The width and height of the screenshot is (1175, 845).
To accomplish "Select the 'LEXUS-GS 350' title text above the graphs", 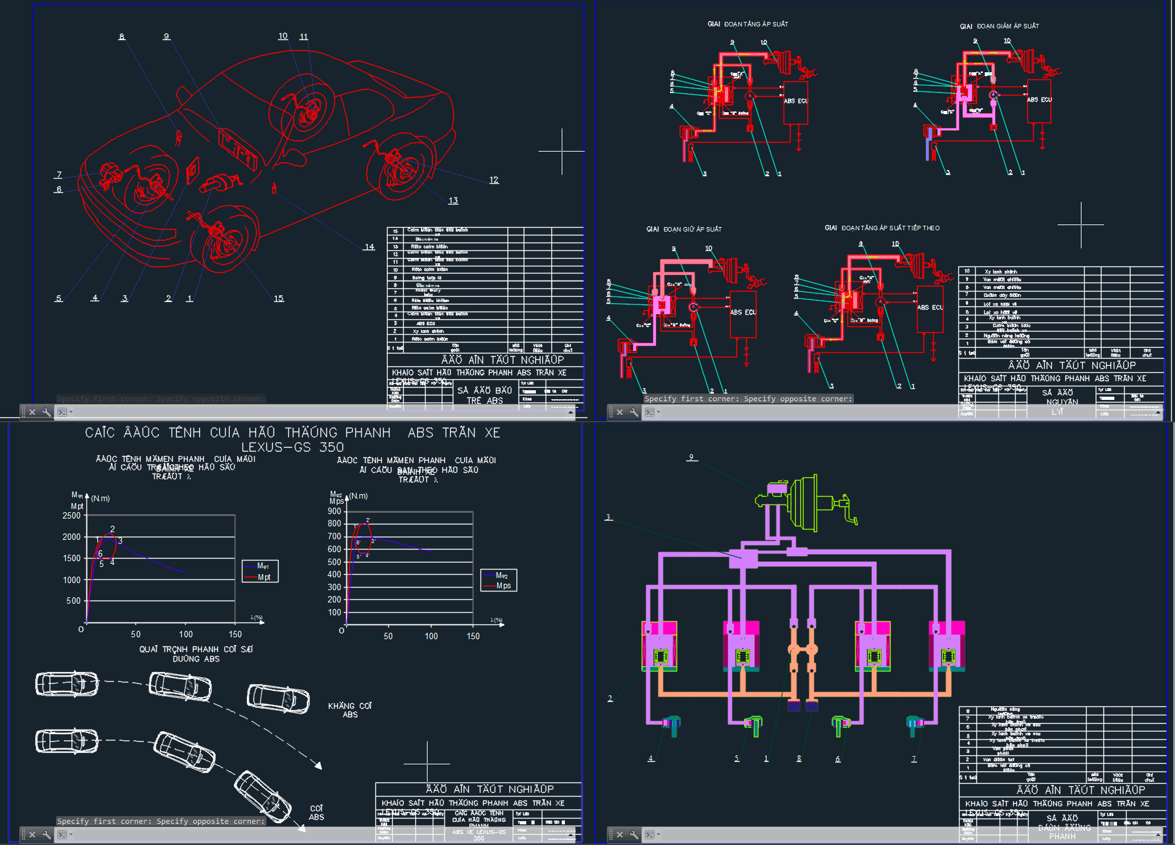I will (292, 447).
